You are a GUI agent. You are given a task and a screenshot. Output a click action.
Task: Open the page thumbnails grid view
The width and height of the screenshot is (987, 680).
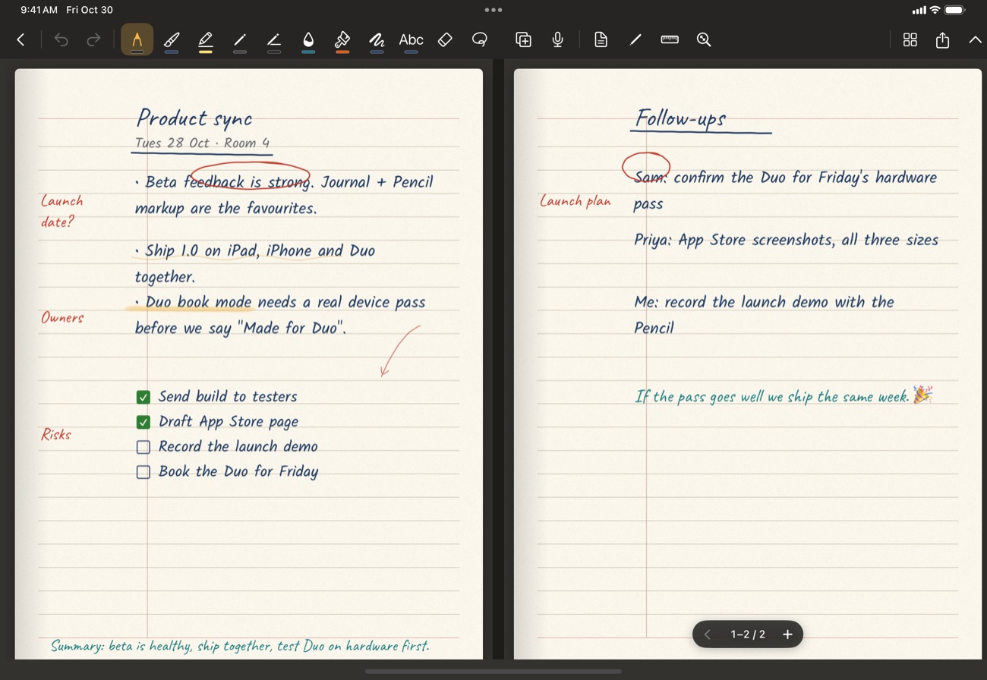tap(910, 39)
